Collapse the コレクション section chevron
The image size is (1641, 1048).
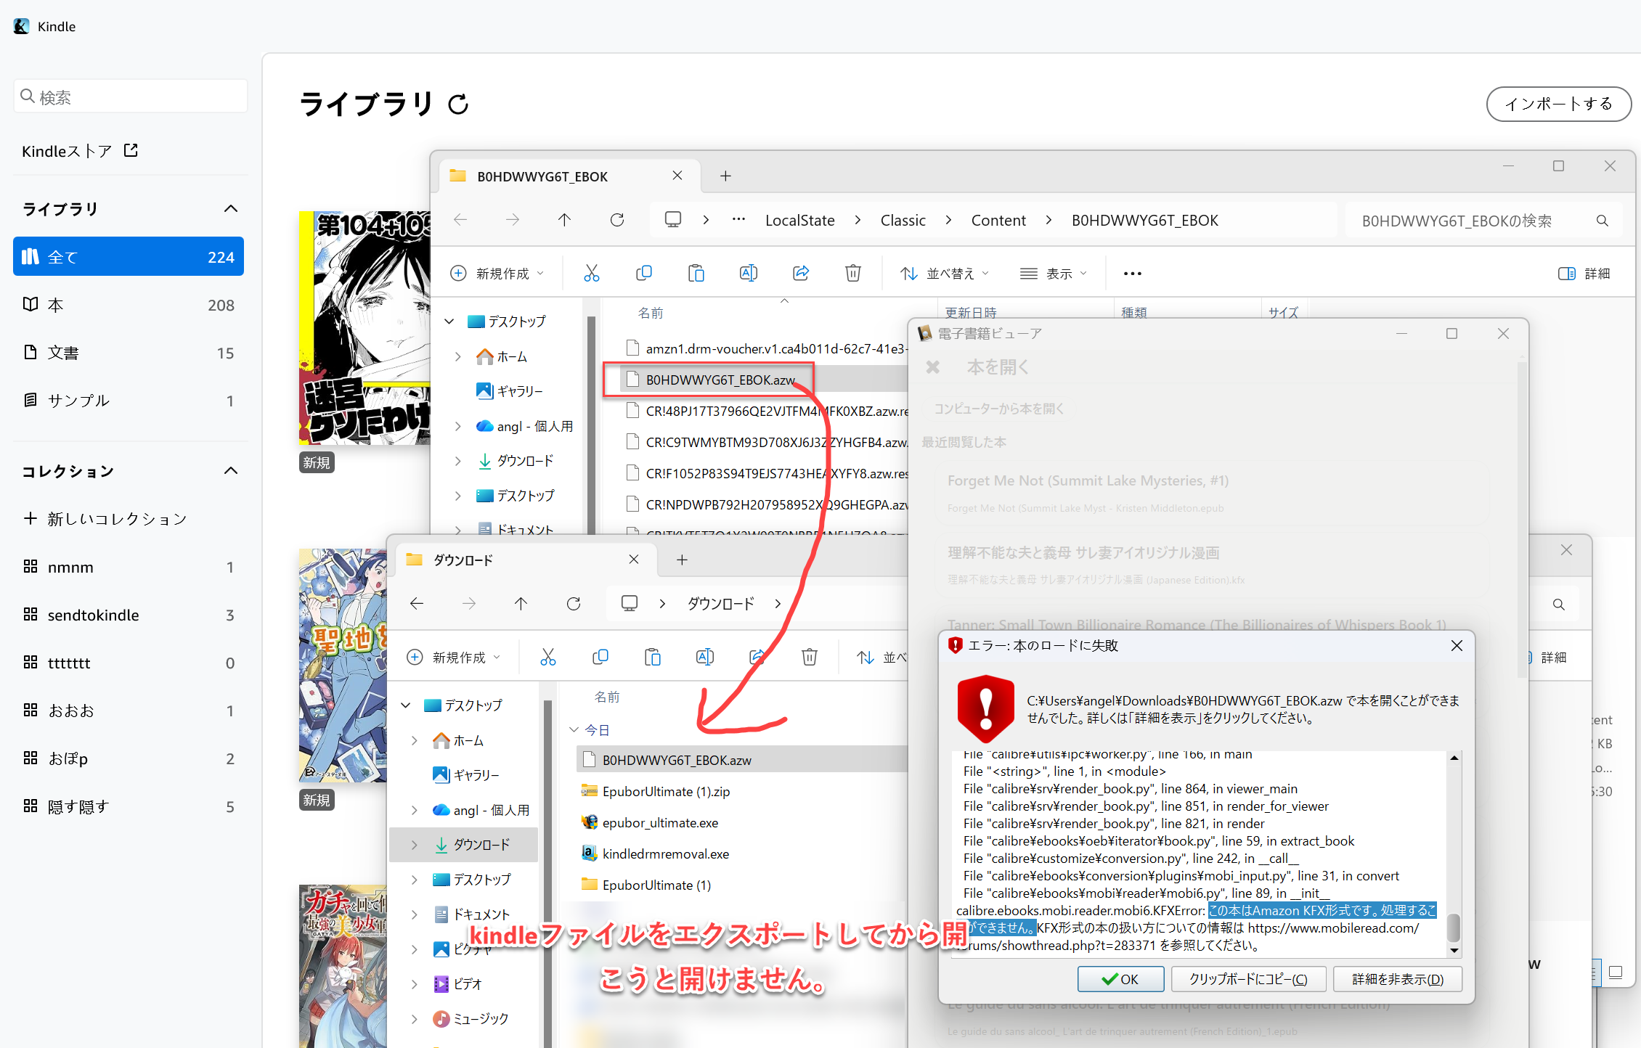[x=231, y=471]
